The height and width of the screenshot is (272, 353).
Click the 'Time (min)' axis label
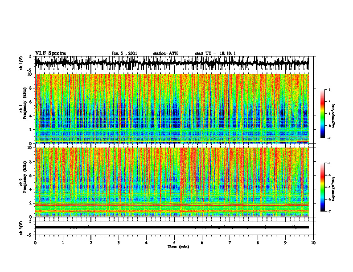click(178, 247)
